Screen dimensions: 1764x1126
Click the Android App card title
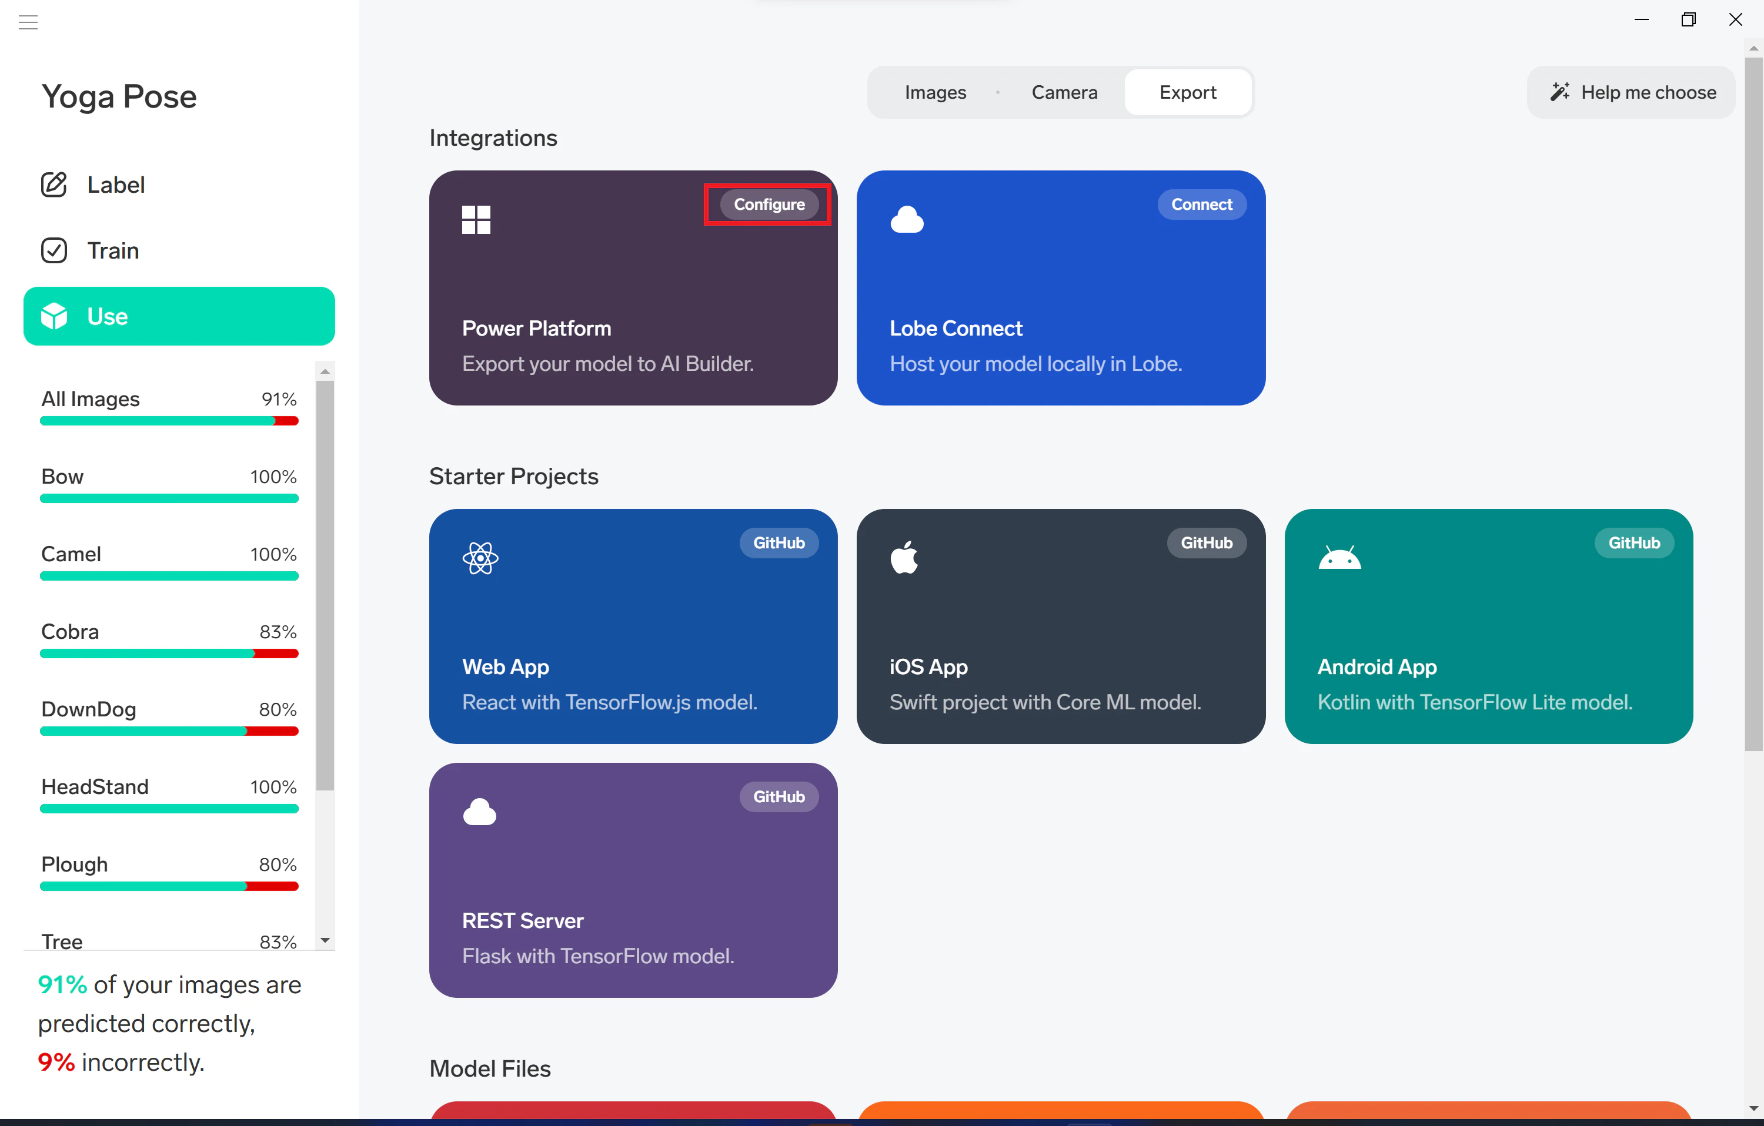pyautogui.click(x=1377, y=667)
